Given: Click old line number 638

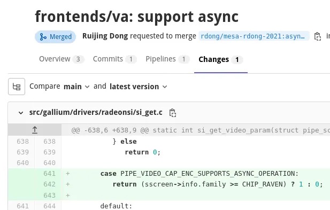Looking at the screenshot, I should (22, 142).
